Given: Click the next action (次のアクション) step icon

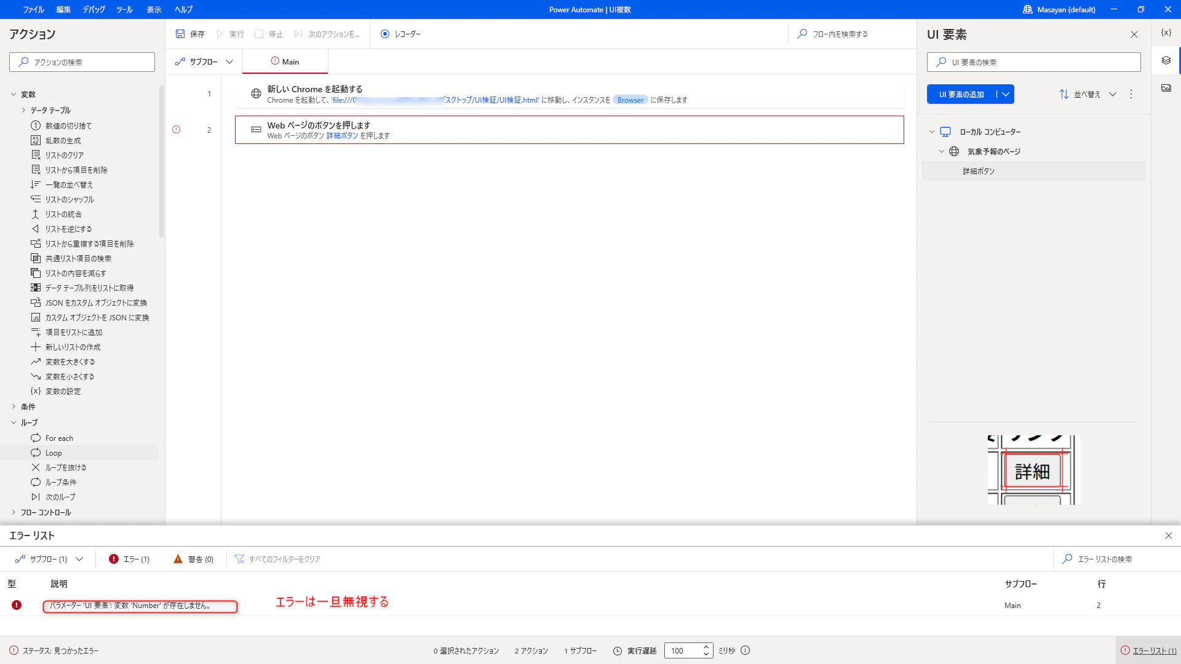Looking at the screenshot, I should 298,34.
